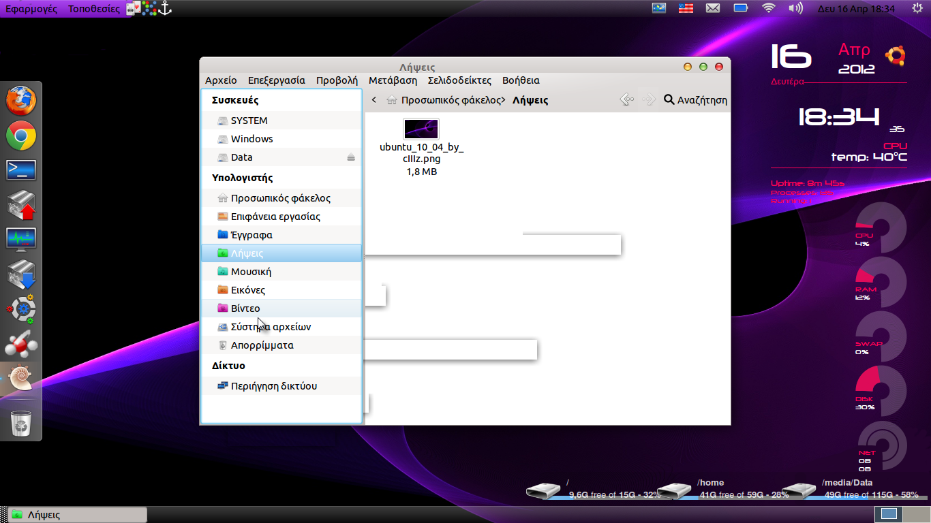Screen dimensions: 931x523
Task: Launch Google Chrome from the dock
Action: point(21,136)
